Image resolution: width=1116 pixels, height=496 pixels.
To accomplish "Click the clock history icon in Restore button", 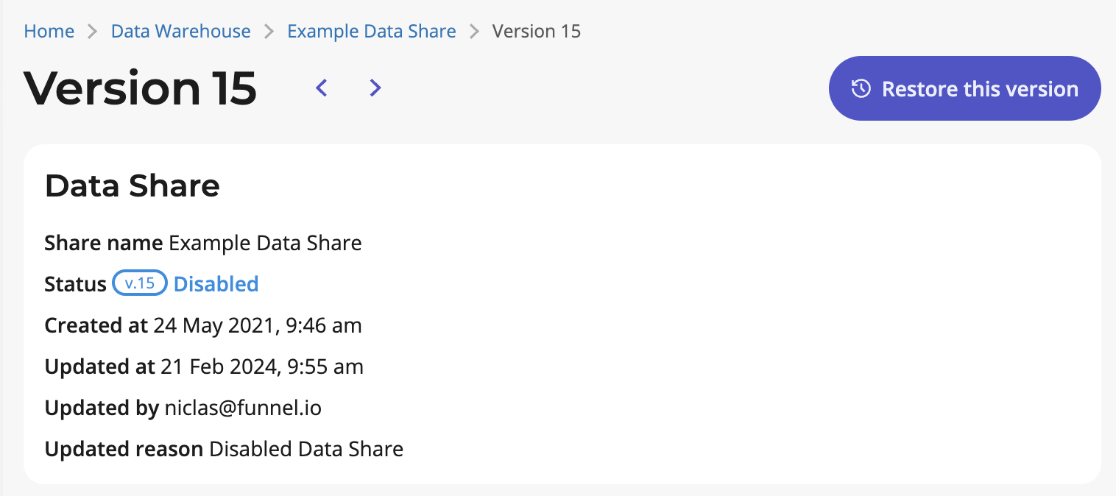I will tap(861, 89).
